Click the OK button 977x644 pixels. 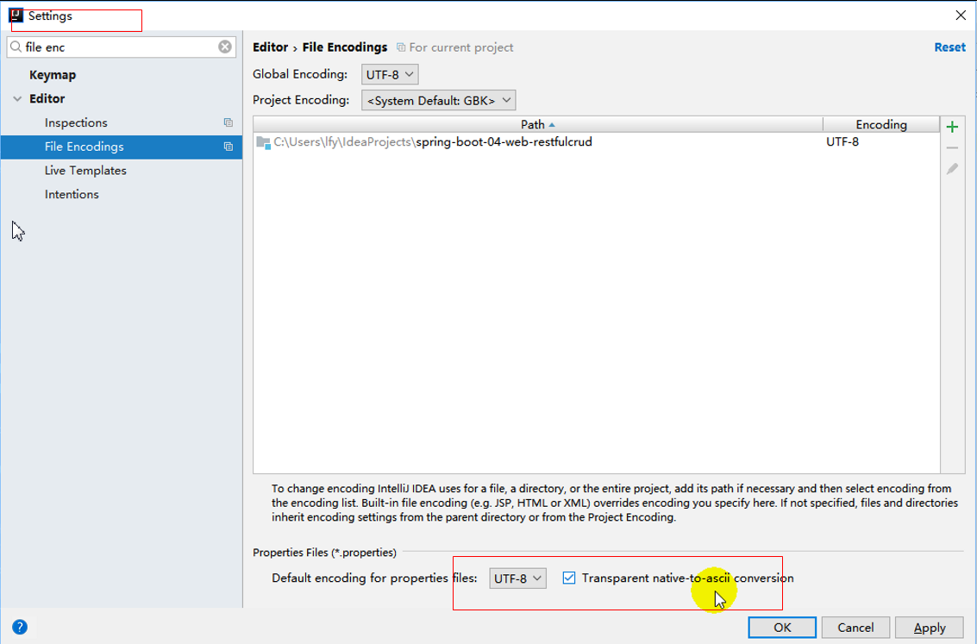[x=782, y=627]
